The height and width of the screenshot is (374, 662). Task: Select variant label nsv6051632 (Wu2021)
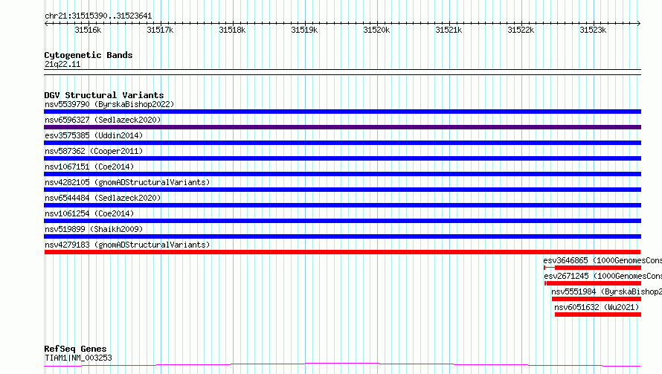[597, 307]
